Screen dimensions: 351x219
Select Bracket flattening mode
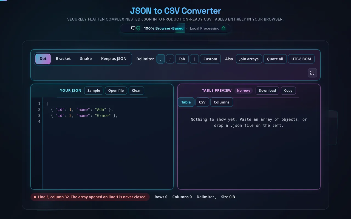pos(63,59)
